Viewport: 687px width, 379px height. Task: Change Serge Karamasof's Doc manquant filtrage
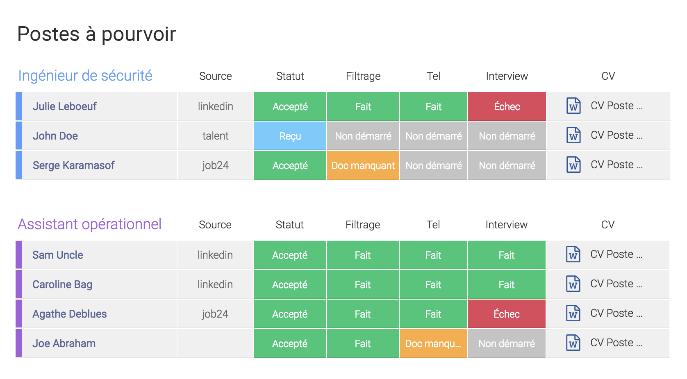pos(363,165)
